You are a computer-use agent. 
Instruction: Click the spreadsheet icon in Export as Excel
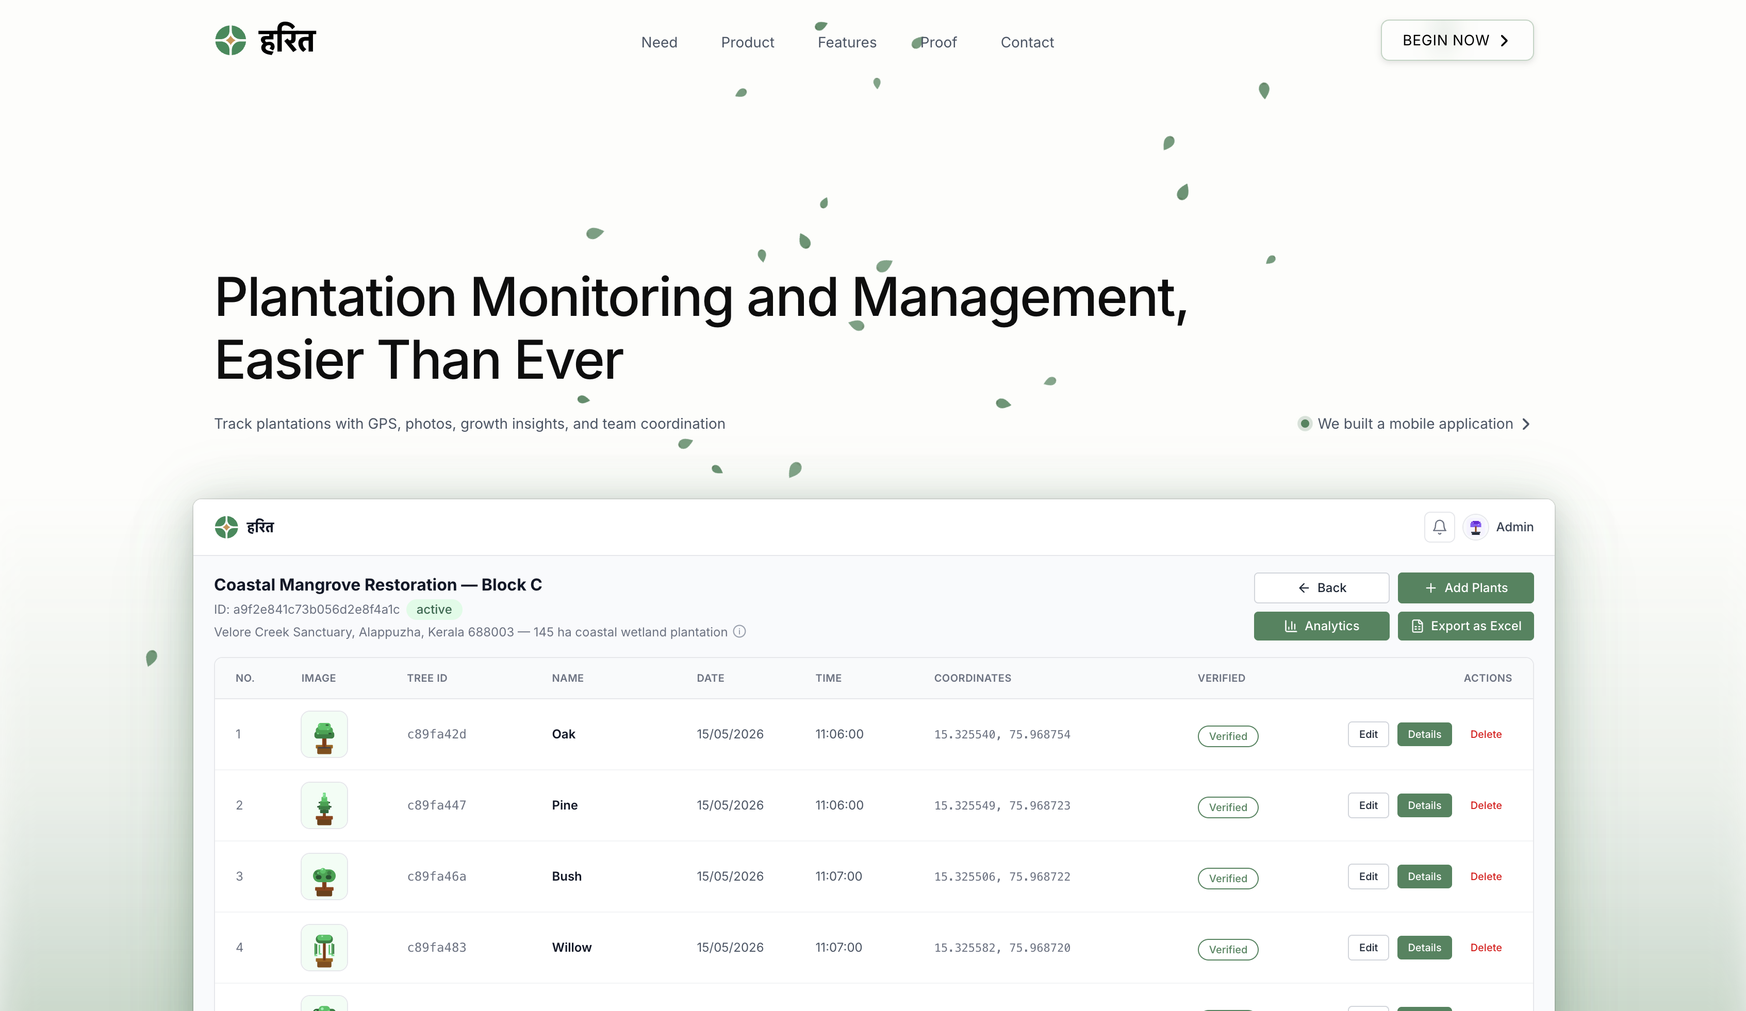(x=1417, y=626)
